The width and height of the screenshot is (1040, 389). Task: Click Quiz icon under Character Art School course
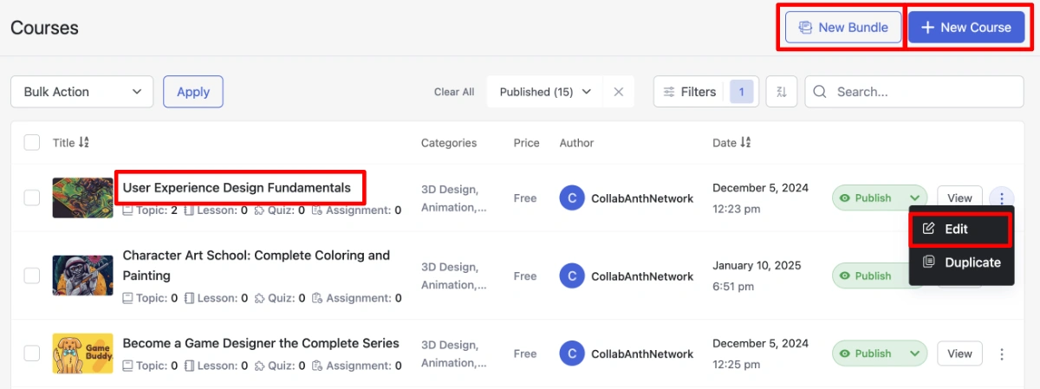click(x=259, y=298)
